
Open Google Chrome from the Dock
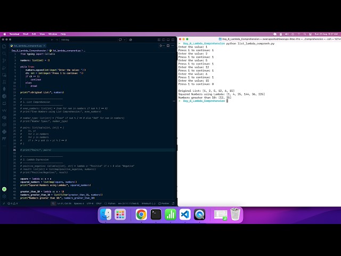(x=141, y=214)
